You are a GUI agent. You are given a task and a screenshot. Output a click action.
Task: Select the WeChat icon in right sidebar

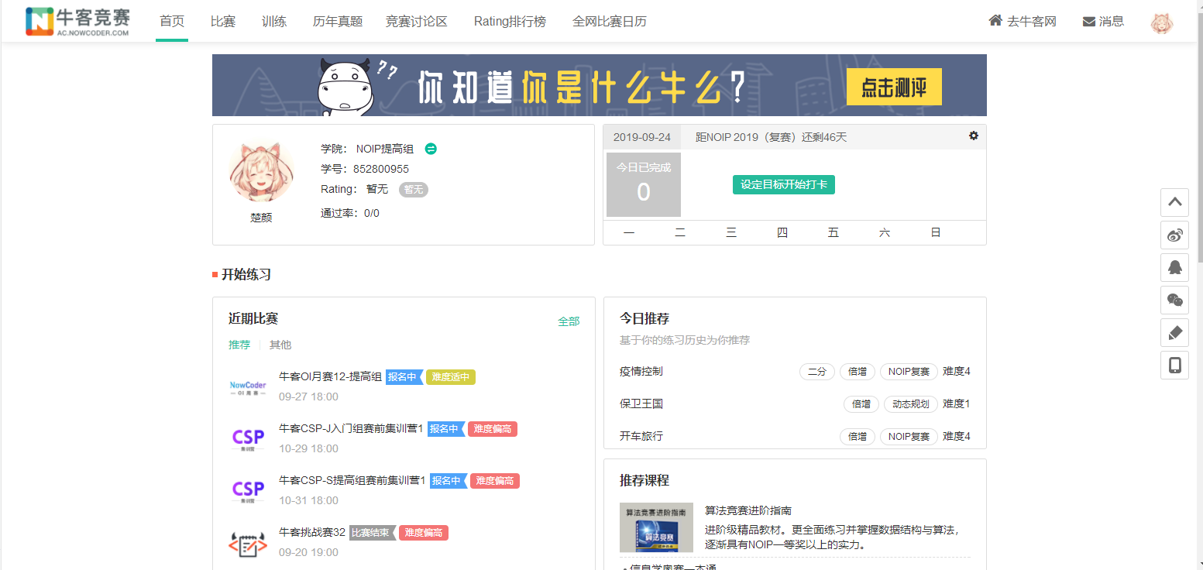pyautogui.click(x=1174, y=300)
